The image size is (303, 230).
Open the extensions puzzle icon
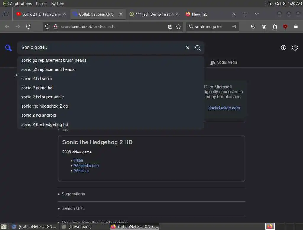click(275, 27)
